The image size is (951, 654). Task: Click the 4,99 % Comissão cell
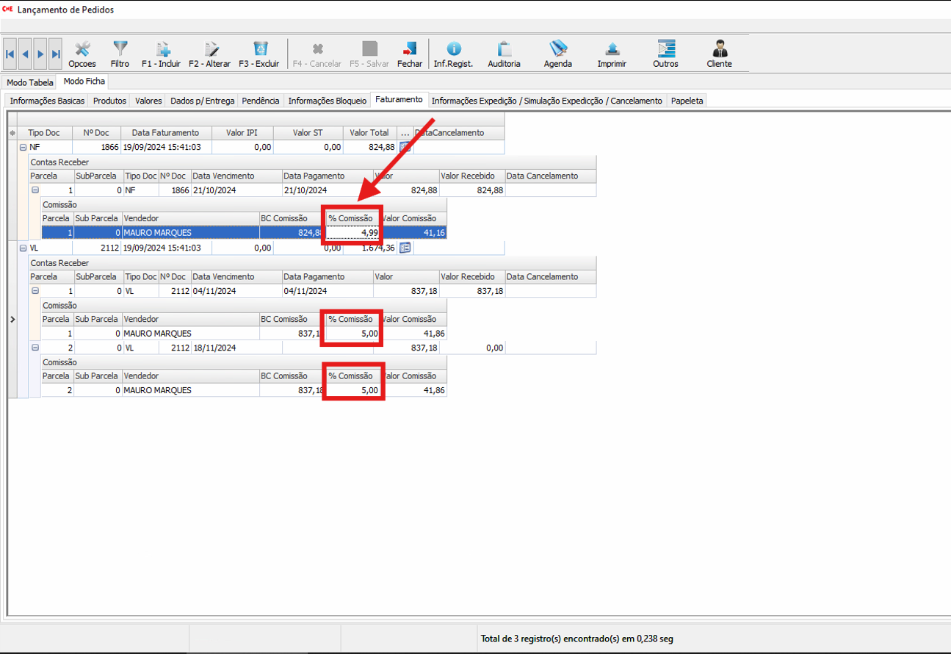click(353, 233)
